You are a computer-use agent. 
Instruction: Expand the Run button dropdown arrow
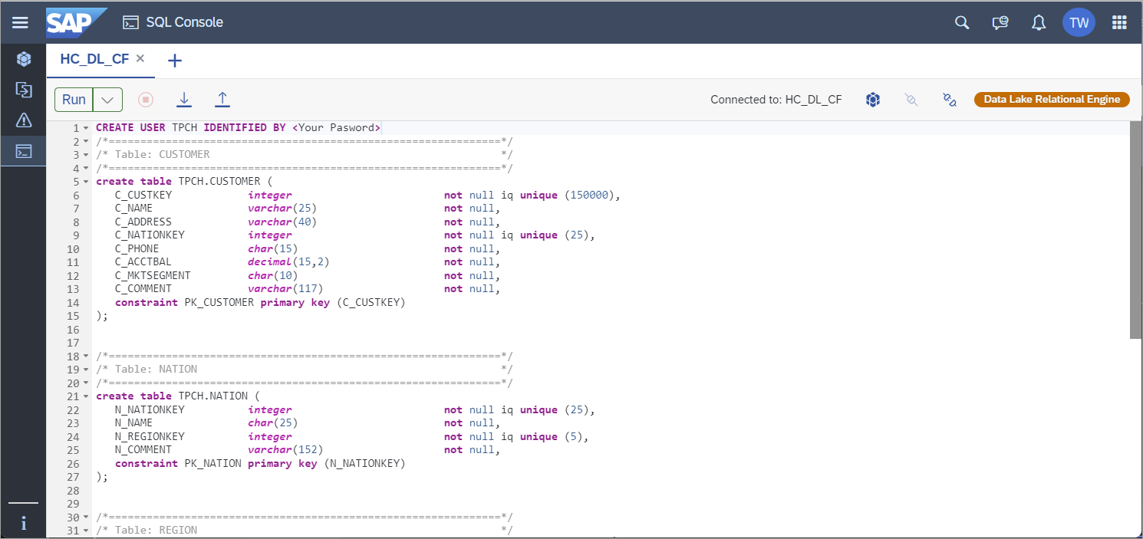click(108, 100)
